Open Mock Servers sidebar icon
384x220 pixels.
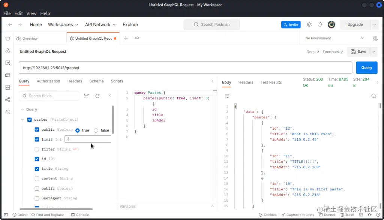tap(7, 75)
